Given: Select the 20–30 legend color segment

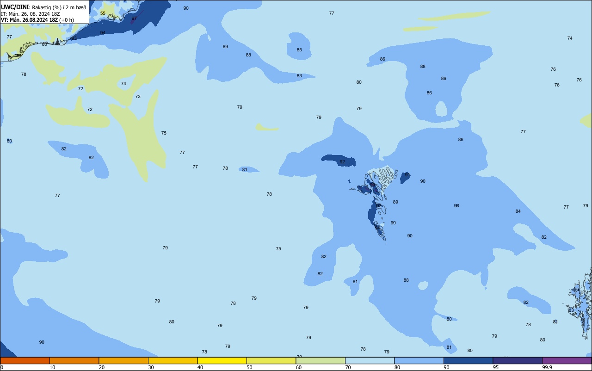Looking at the screenshot, I should click(123, 360).
